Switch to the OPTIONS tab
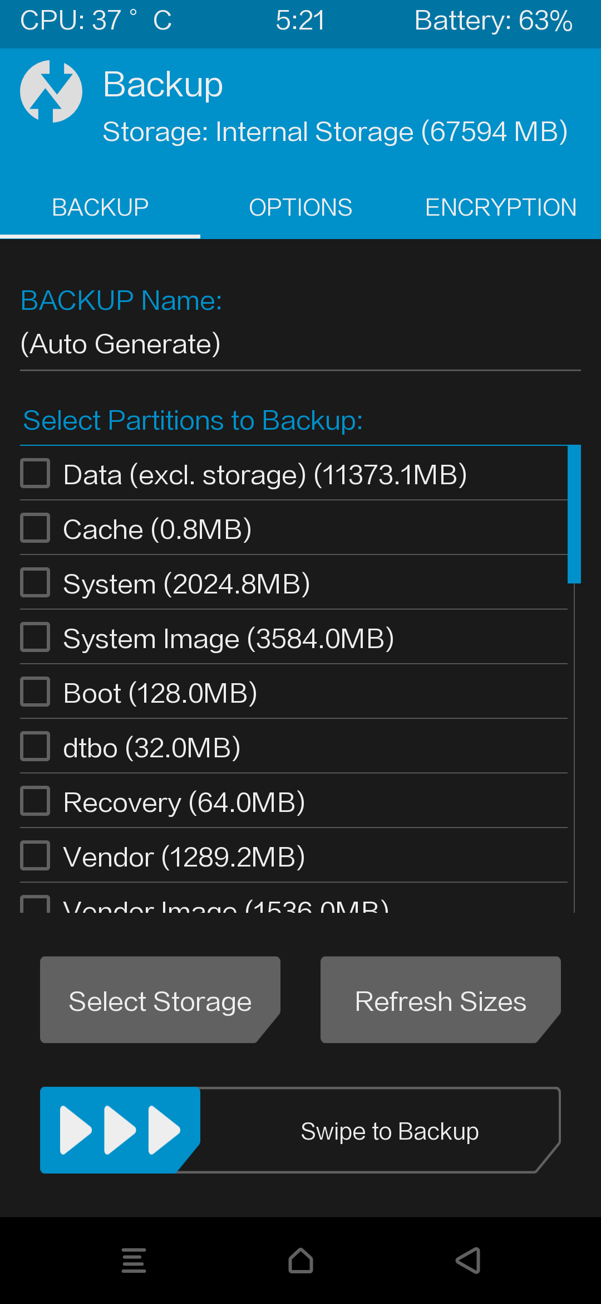 coord(300,208)
